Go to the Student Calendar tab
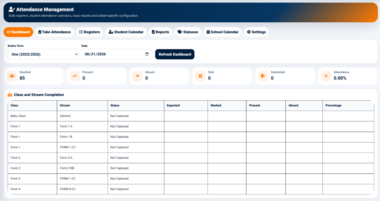Image resolution: width=380 pixels, height=201 pixels. [126, 32]
